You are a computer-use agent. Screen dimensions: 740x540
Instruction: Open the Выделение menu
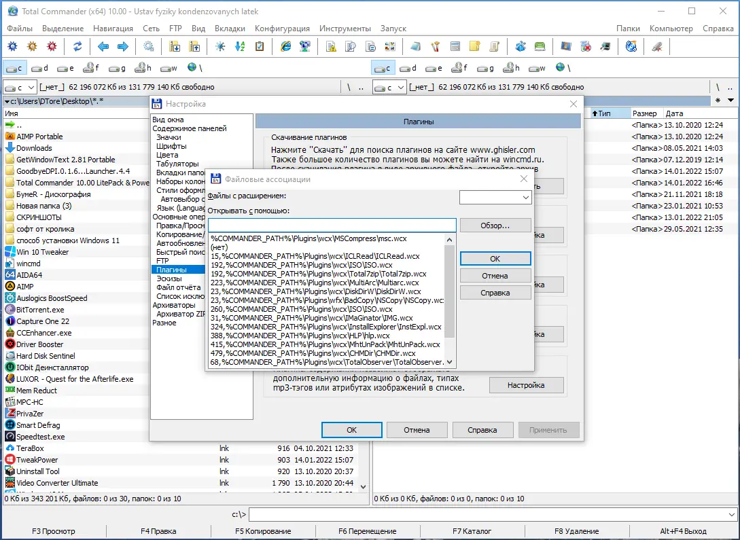[63, 29]
